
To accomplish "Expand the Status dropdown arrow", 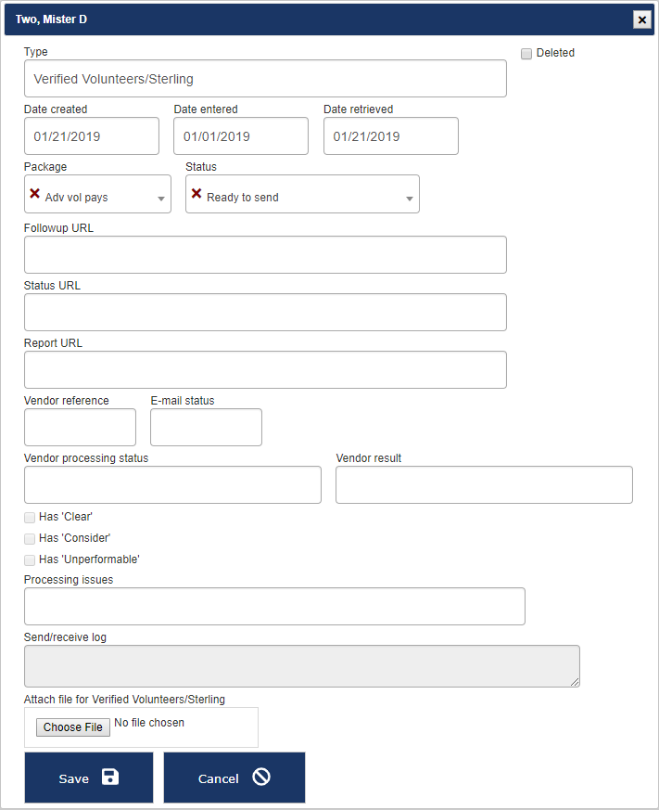I will coord(410,199).
